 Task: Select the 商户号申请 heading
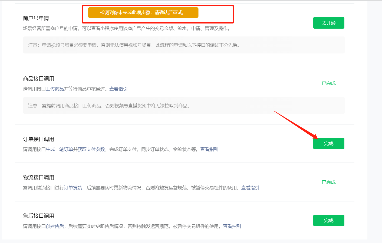(36, 18)
